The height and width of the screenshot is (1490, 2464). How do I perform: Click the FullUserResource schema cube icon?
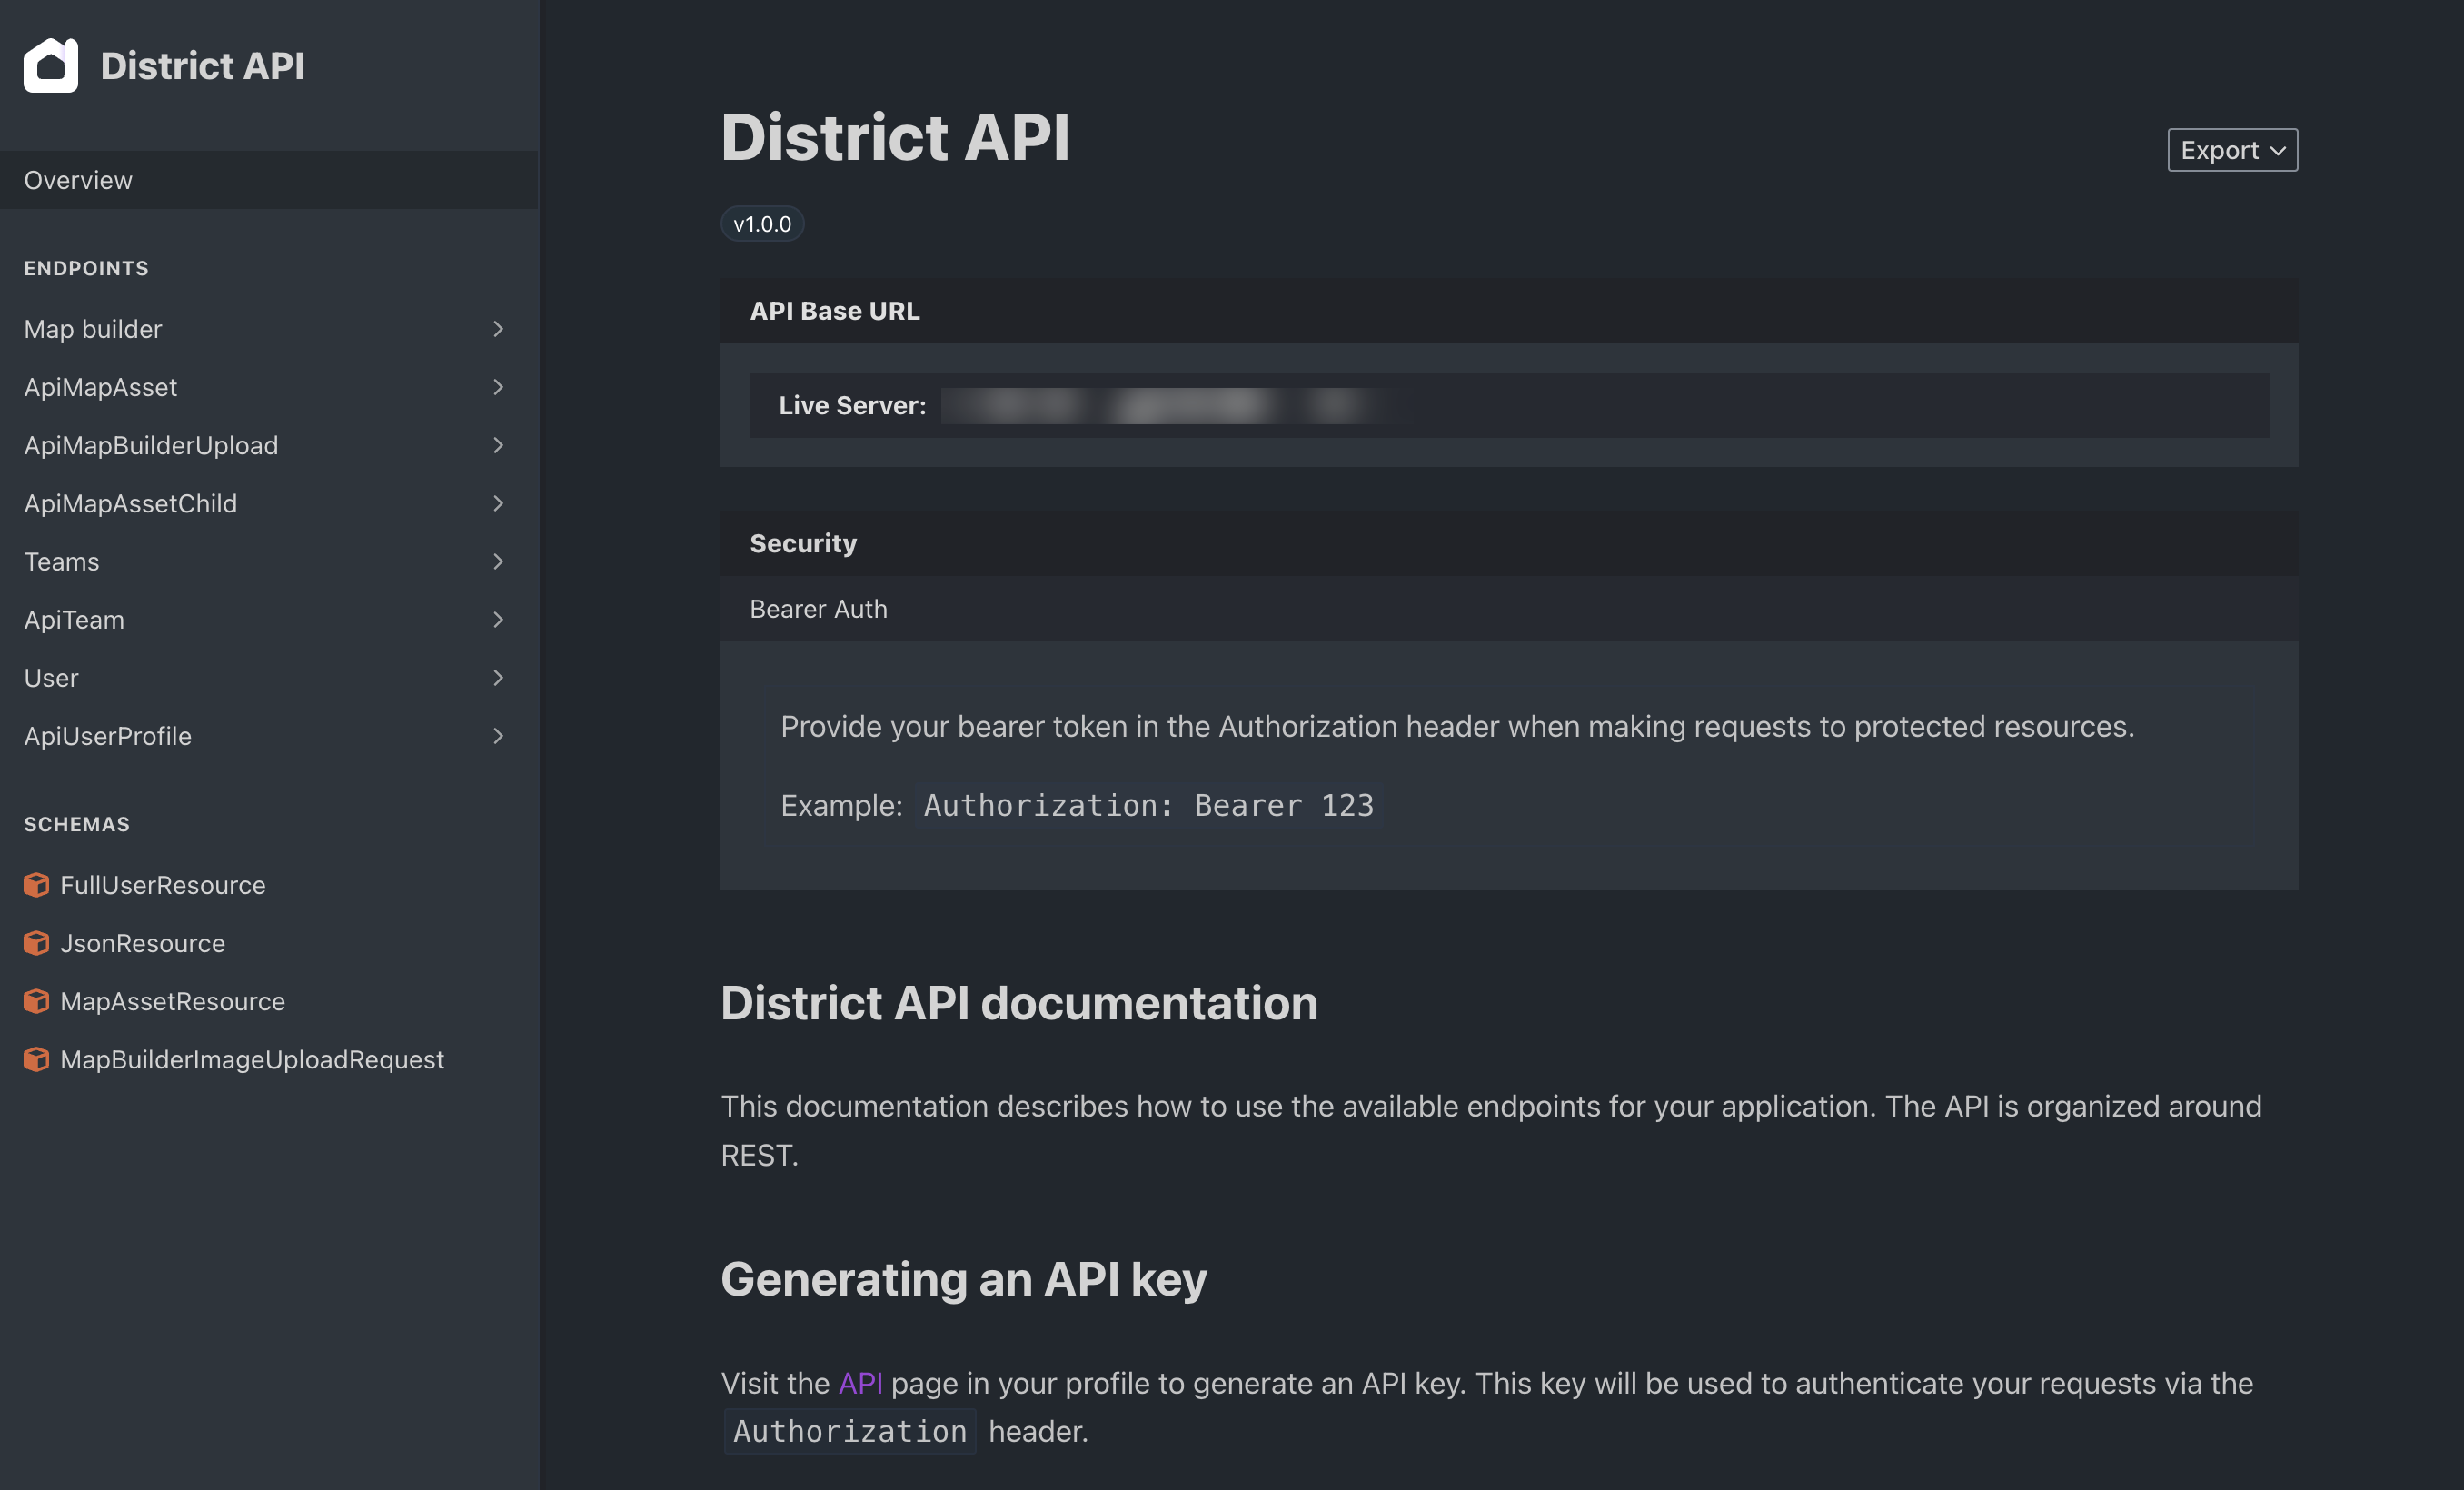tap(37, 885)
